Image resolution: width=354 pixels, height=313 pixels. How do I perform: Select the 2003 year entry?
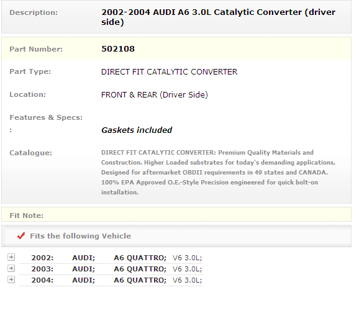pos(42,269)
